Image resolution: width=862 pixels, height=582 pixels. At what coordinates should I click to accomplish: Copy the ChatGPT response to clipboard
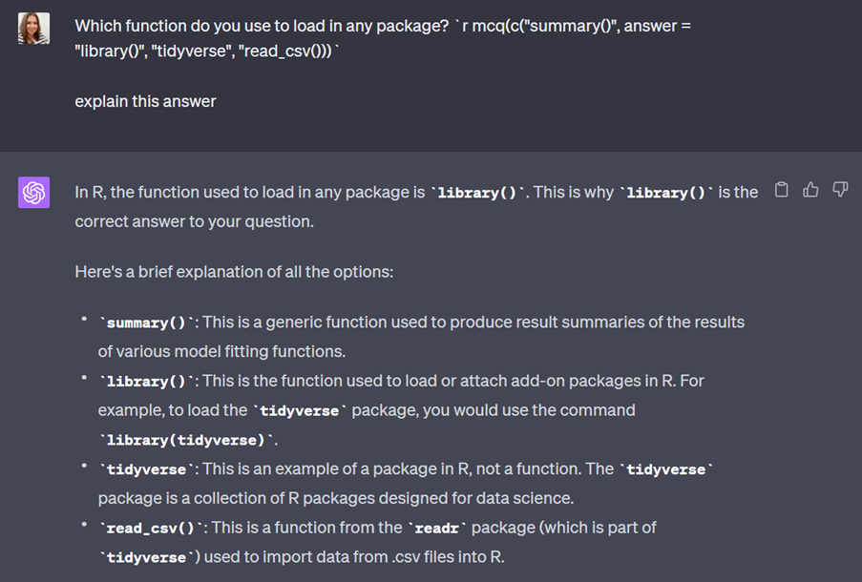point(781,190)
